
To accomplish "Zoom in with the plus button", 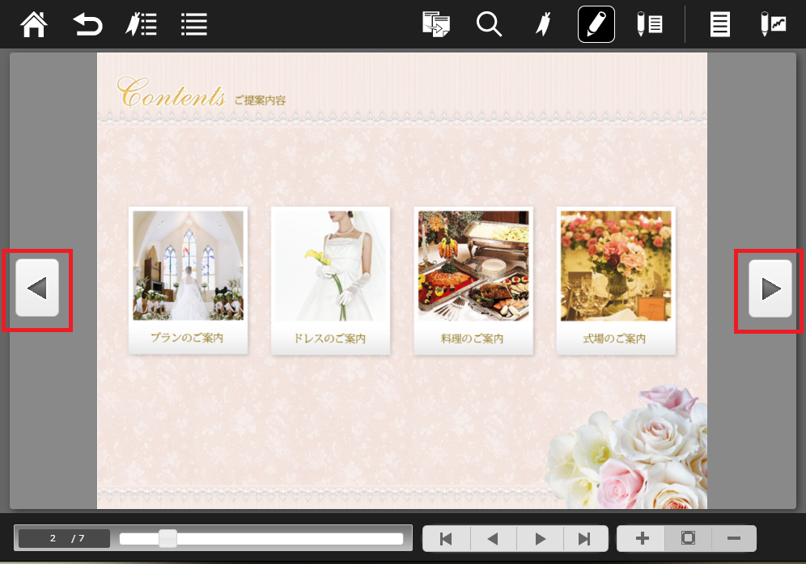I will pos(642,539).
